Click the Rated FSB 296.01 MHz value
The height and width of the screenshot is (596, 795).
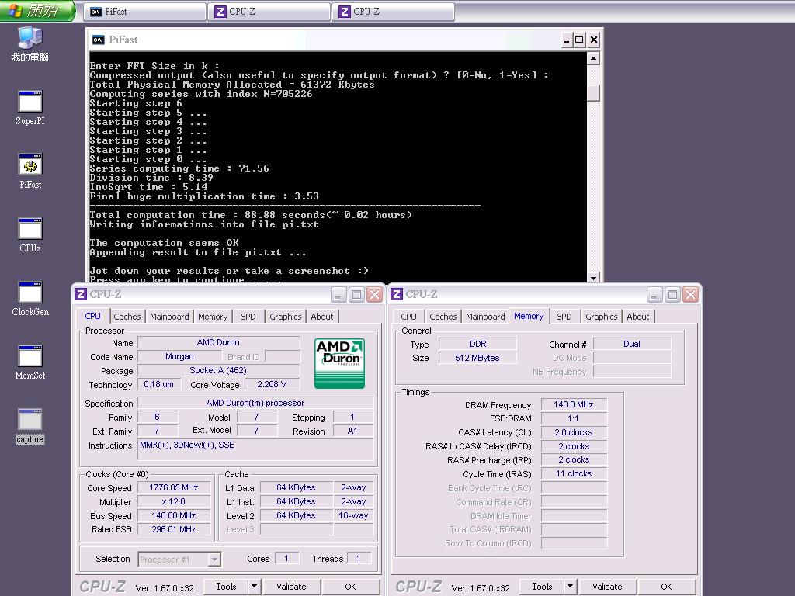[x=173, y=529]
